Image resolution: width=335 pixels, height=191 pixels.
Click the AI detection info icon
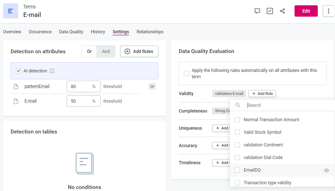(52, 71)
